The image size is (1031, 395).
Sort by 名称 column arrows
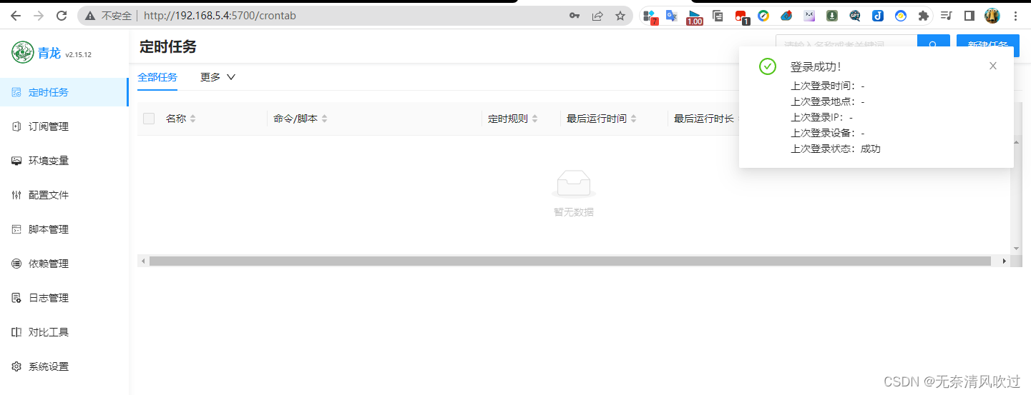192,119
